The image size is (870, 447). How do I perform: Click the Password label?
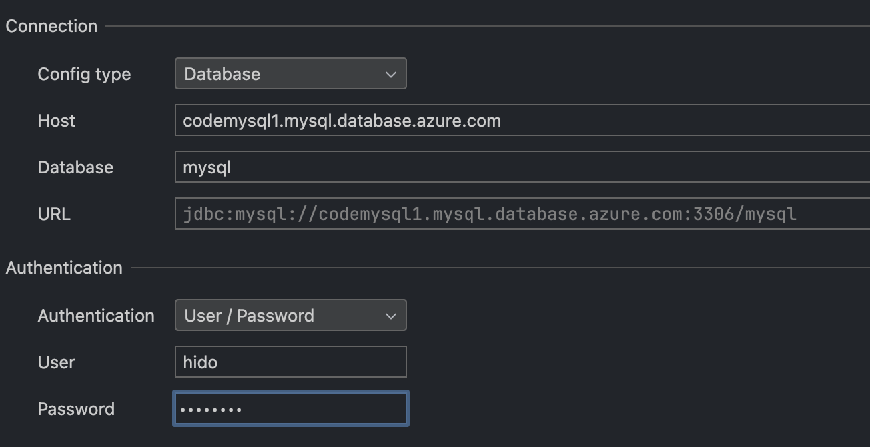(x=76, y=409)
